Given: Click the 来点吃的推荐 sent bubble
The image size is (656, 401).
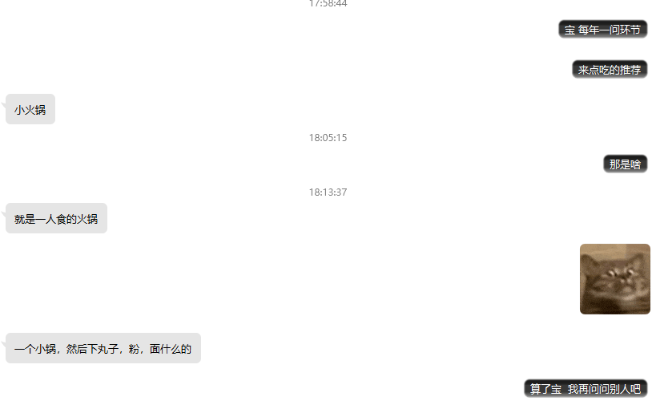Looking at the screenshot, I should click(610, 69).
